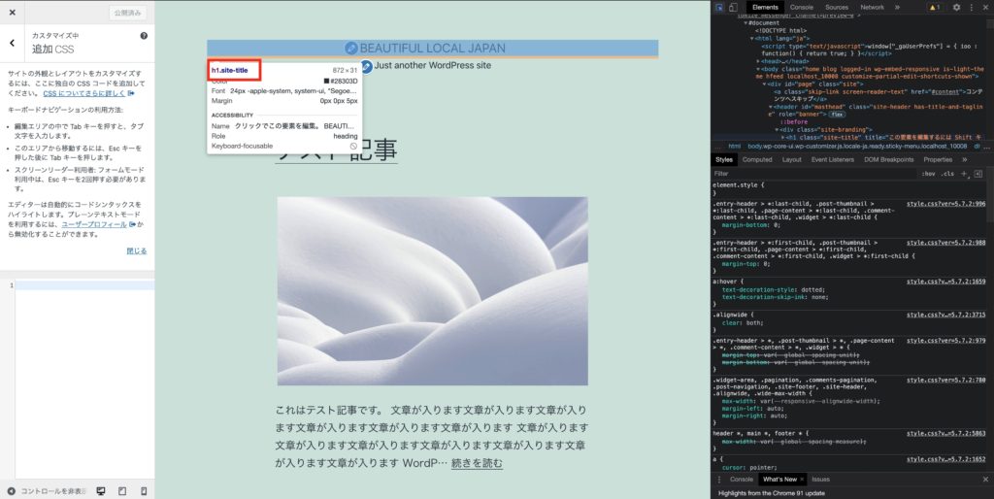Activate DevTools element inspector icon

[719, 8]
